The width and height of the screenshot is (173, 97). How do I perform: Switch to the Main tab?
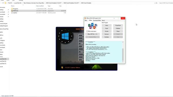click(86, 20)
